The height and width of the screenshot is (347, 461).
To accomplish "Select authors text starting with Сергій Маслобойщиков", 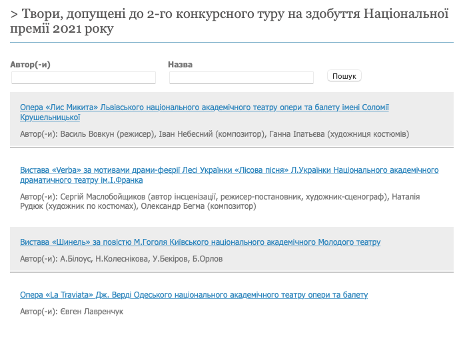I will point(220,202).
